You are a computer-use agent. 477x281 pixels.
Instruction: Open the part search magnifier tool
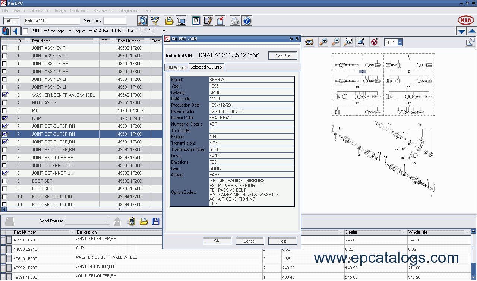pos(142,20)
